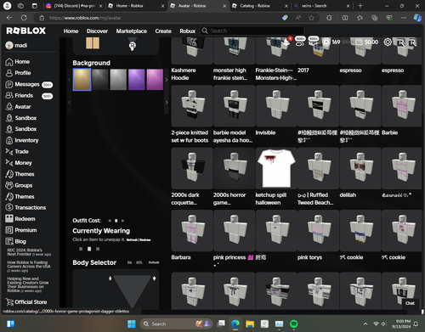This screenshot has width=425, height=332.
Task: Click the notifications bell icon
Action: coord(286,42)
